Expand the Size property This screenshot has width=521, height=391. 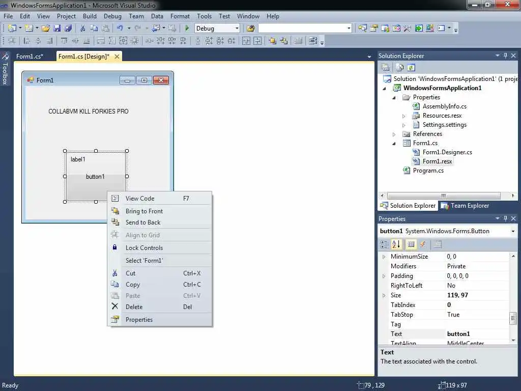(384, 295)
